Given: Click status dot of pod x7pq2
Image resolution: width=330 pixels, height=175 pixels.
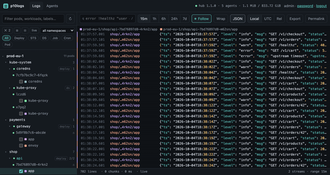Looking at the screenshot, I should tap(14, 107).
